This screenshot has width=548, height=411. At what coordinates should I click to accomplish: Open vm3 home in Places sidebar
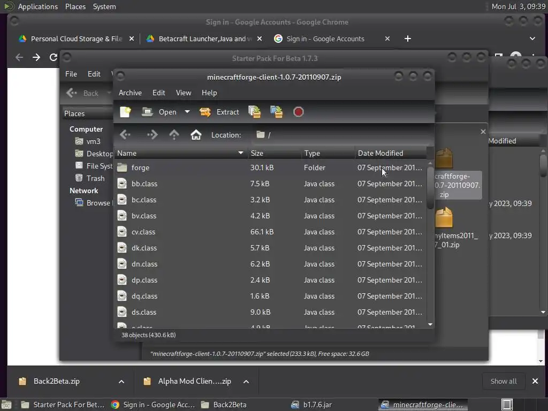tap(88, 141)
